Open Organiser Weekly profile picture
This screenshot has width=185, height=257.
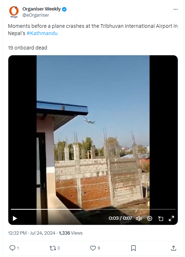[14, 12]
